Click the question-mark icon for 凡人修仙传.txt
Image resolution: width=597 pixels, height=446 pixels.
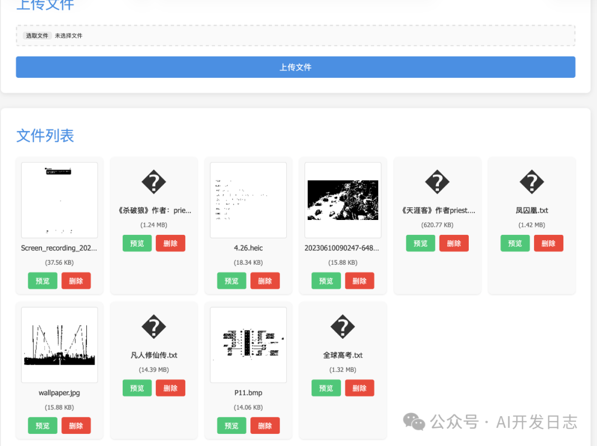pos(154,327)
